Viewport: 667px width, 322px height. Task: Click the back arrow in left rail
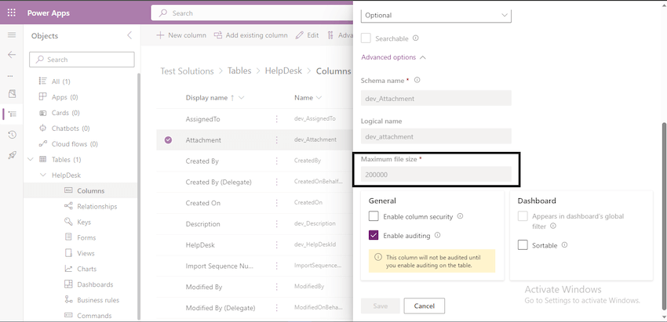(11, 55)
